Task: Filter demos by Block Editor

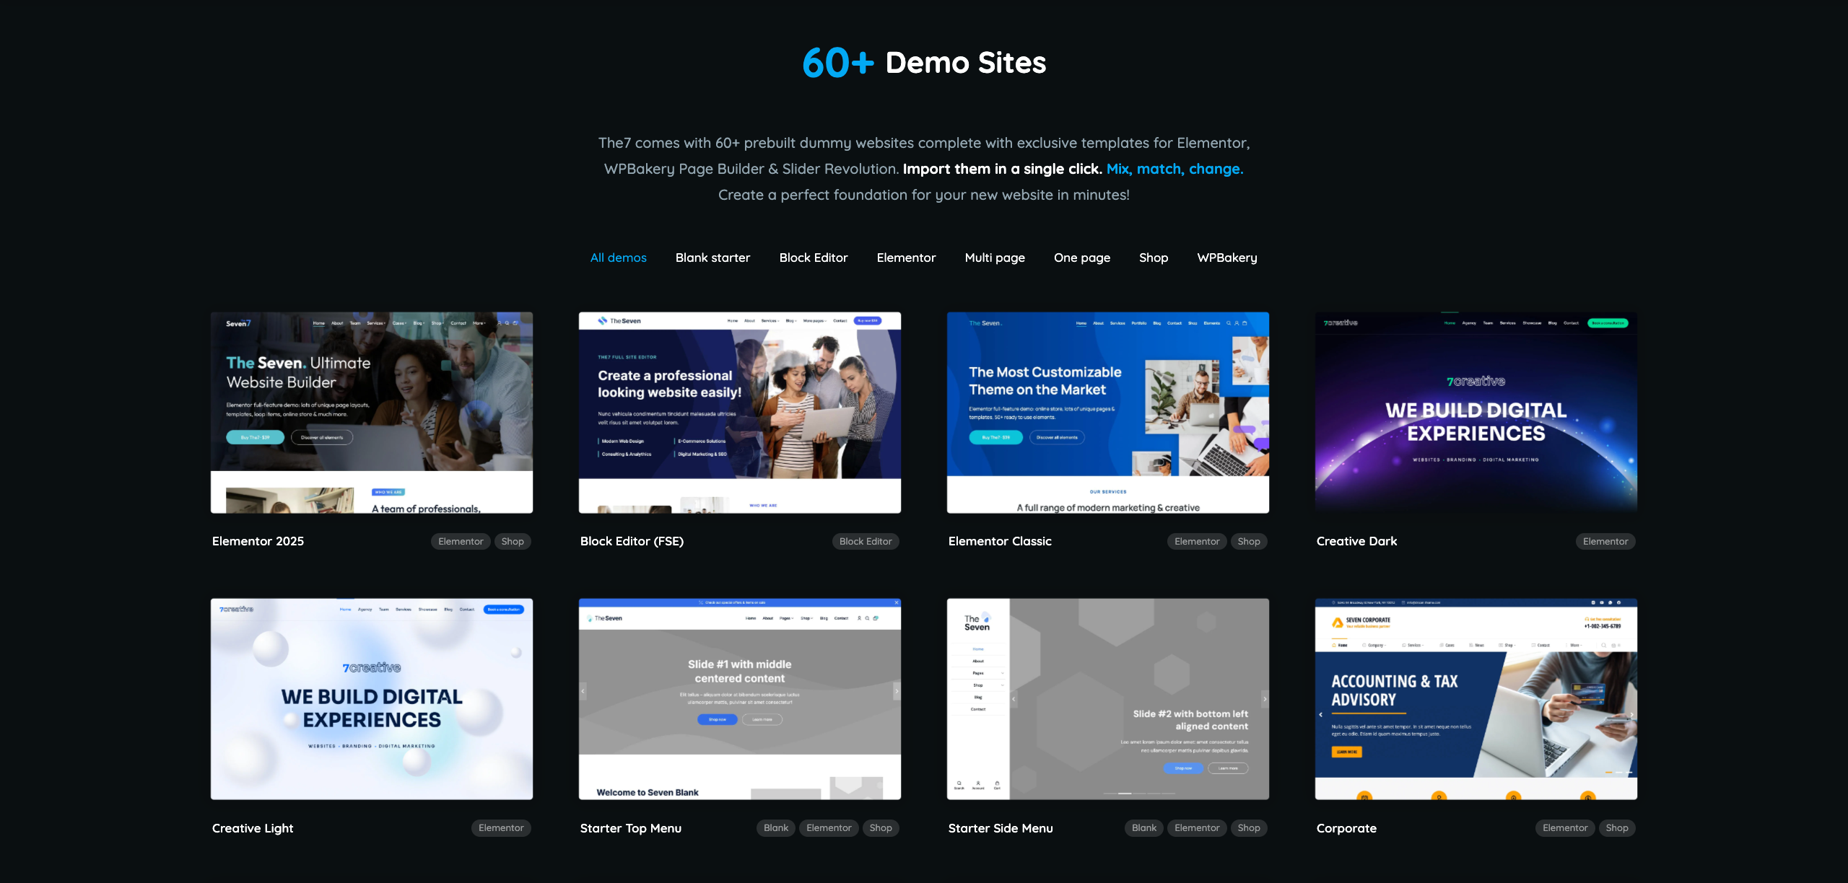Action: pyautogui.click(x=813, y=258)
